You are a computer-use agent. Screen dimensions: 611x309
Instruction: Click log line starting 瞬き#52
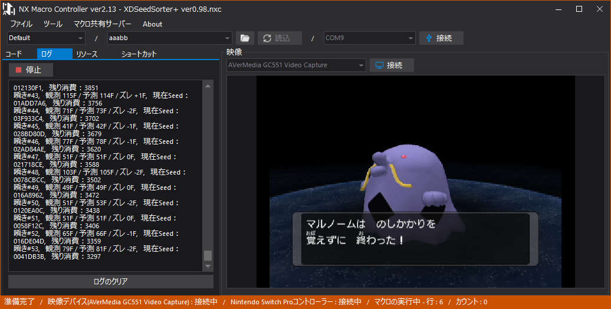(x=96, y=234)
